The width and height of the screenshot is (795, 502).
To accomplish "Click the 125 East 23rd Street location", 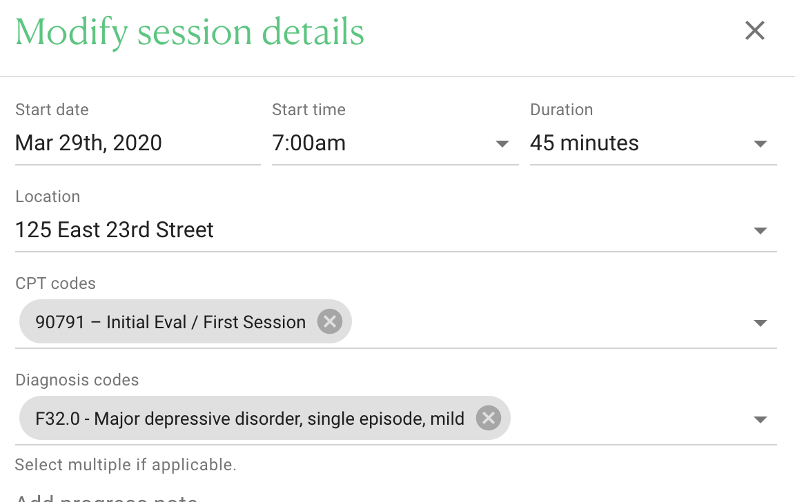I will pos(114,230).
